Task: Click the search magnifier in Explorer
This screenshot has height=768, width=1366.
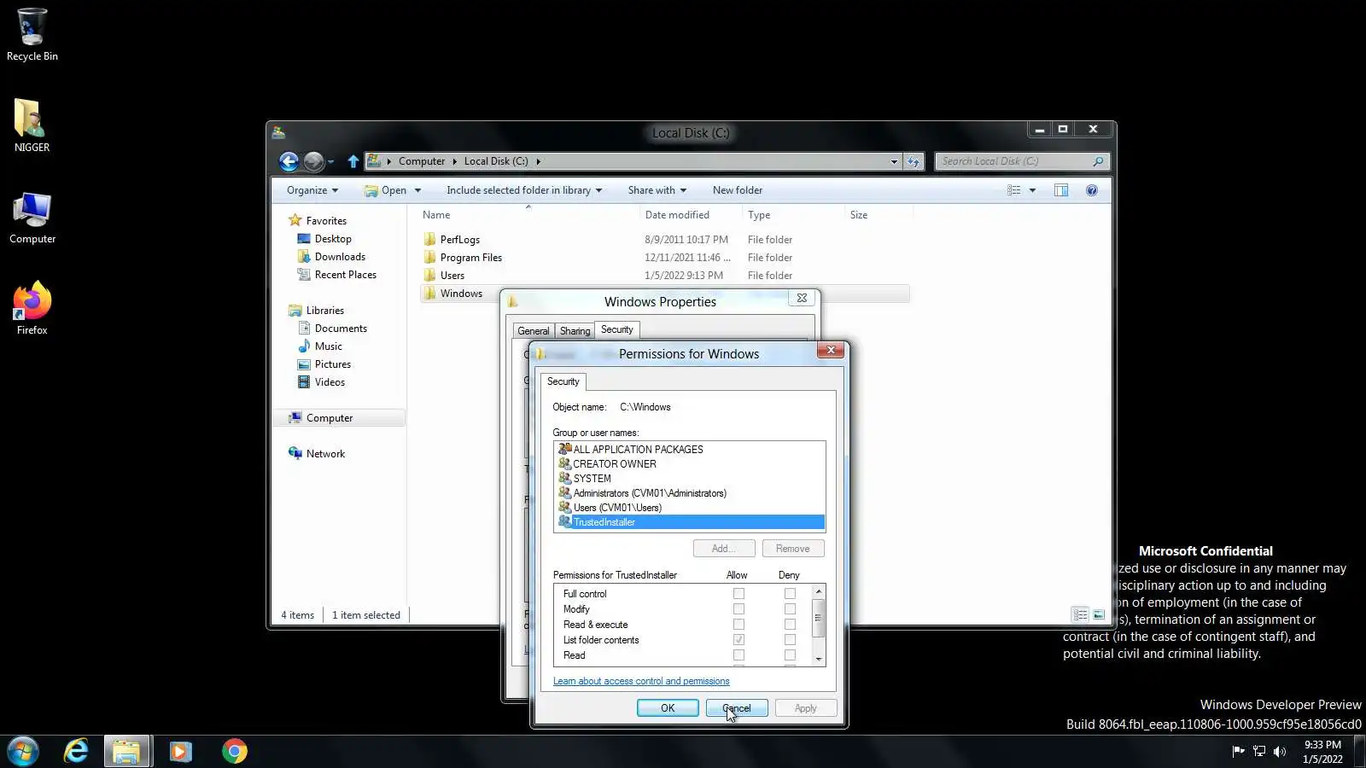Action: pos(1098,161)
